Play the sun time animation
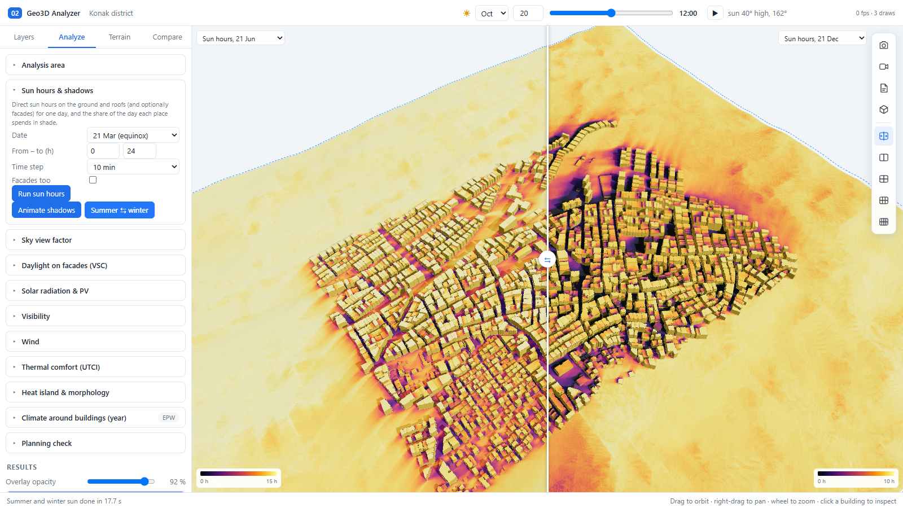The height and width of the screenshot is (508, 903). tap(715, 13)
